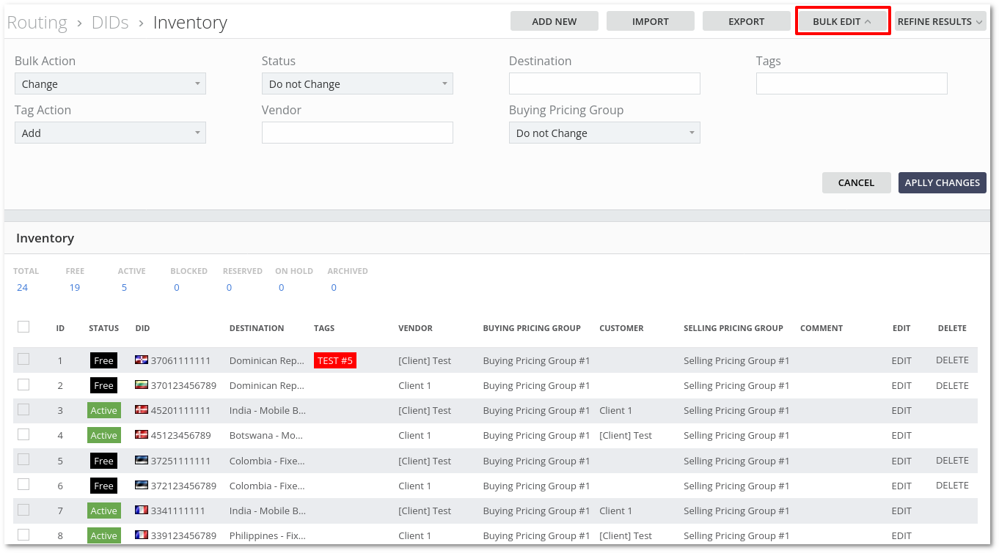Click the flag icon beside DID 37061111111

[x=142, y=360]
